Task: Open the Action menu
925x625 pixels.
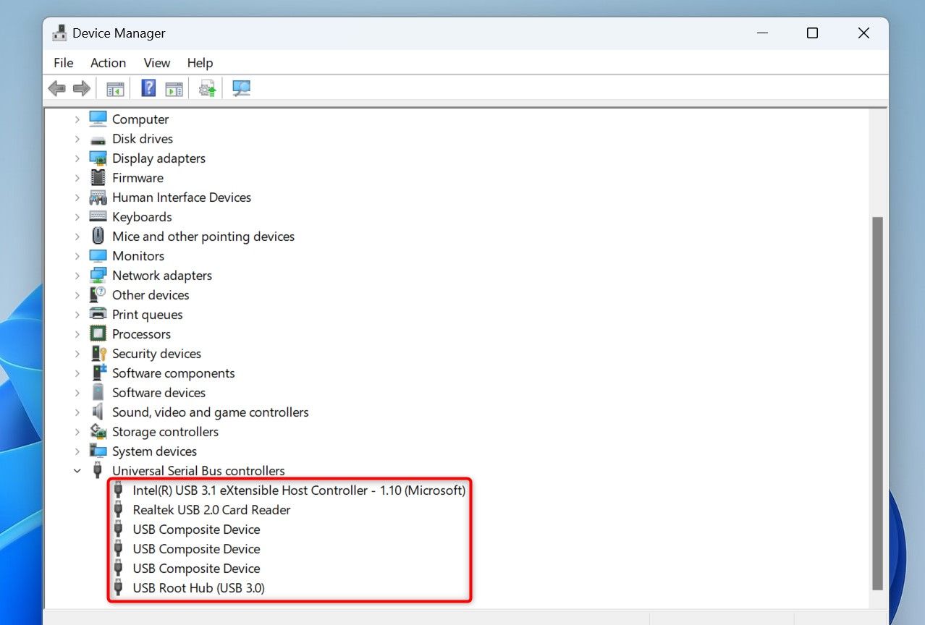Action: pos(108,63)
